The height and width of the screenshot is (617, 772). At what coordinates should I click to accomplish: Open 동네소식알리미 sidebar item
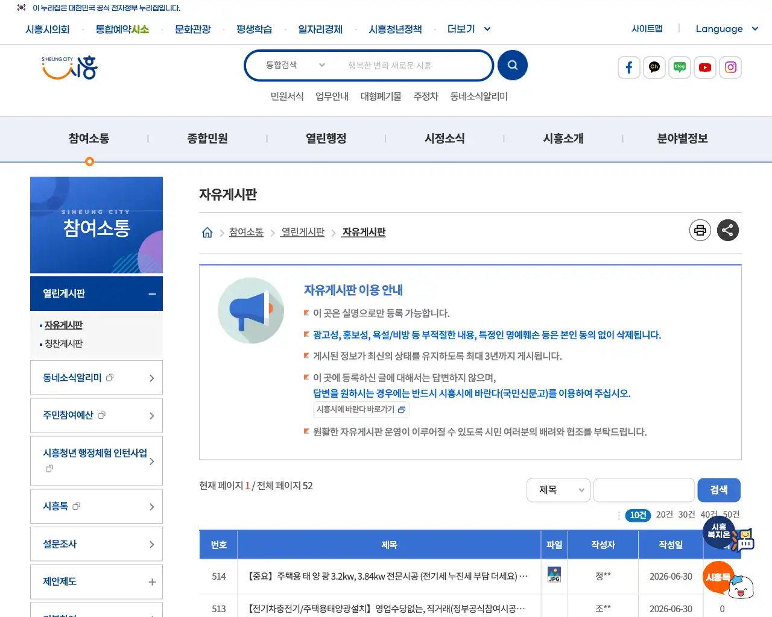tap(96, 378)
